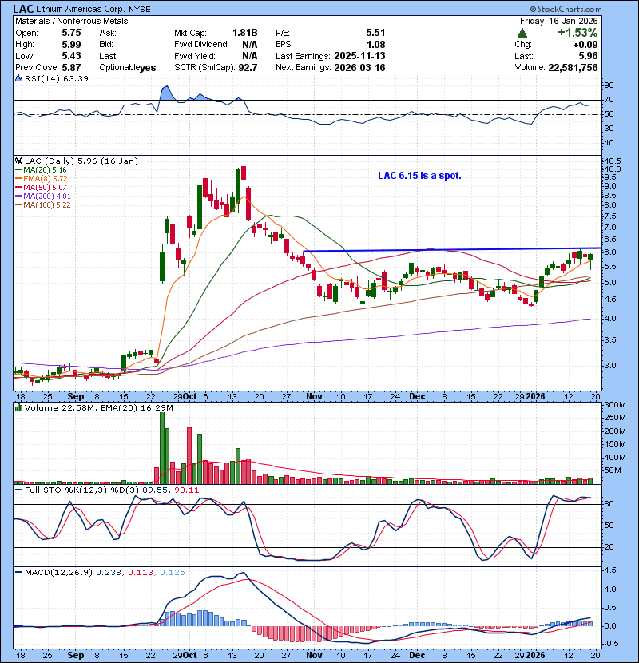Click the Next Earnings date 2026-03-16
Image resolution: width=639 pixels, height=663 pixels.
(359, 68)
